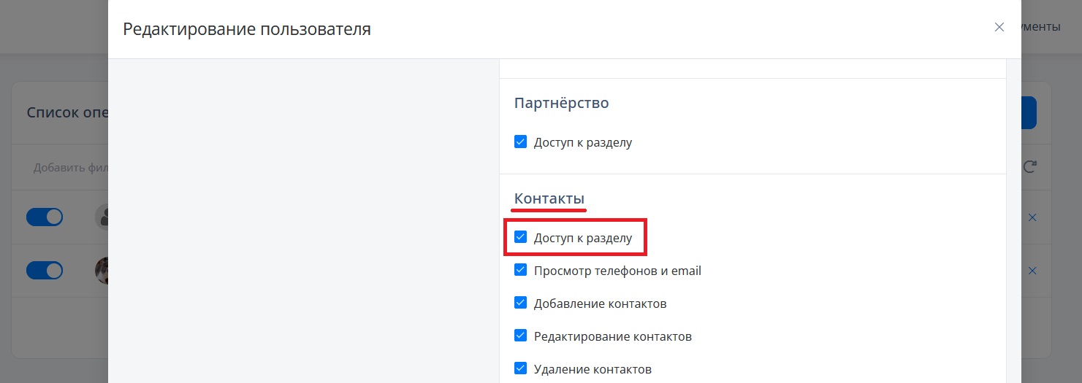Click the photo avatar in the second row
Screen dimensions: 1082x383
pyautogui.click(x=102, y=271)
